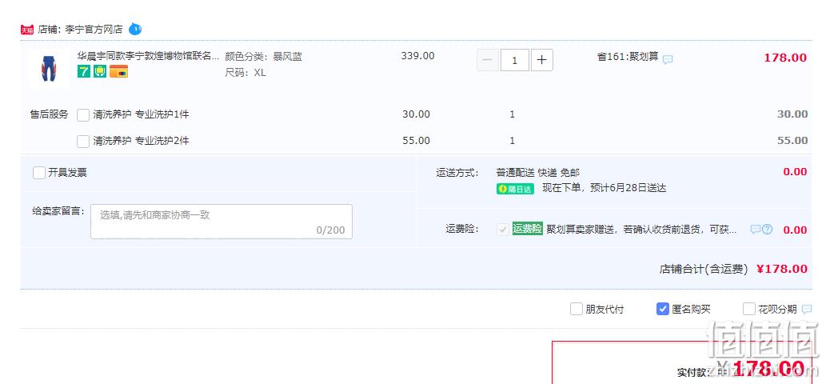Click the 运费险 comment bubble icon
Viewport: 826px width, 384px height.
756,229
